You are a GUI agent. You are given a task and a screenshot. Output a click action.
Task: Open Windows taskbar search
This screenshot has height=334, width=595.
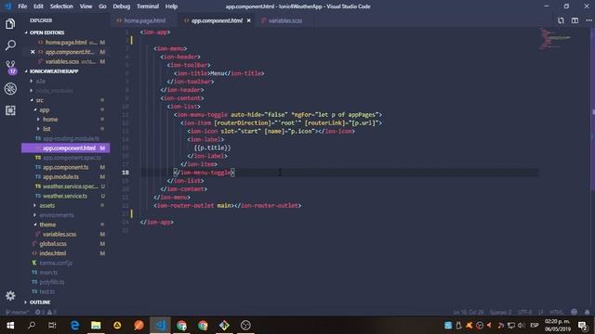[32, 326]
